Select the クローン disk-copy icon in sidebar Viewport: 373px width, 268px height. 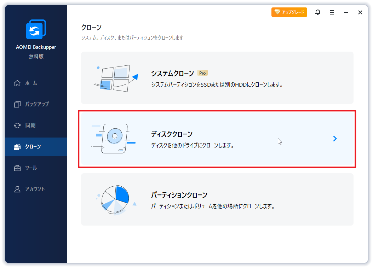point(17,146)
